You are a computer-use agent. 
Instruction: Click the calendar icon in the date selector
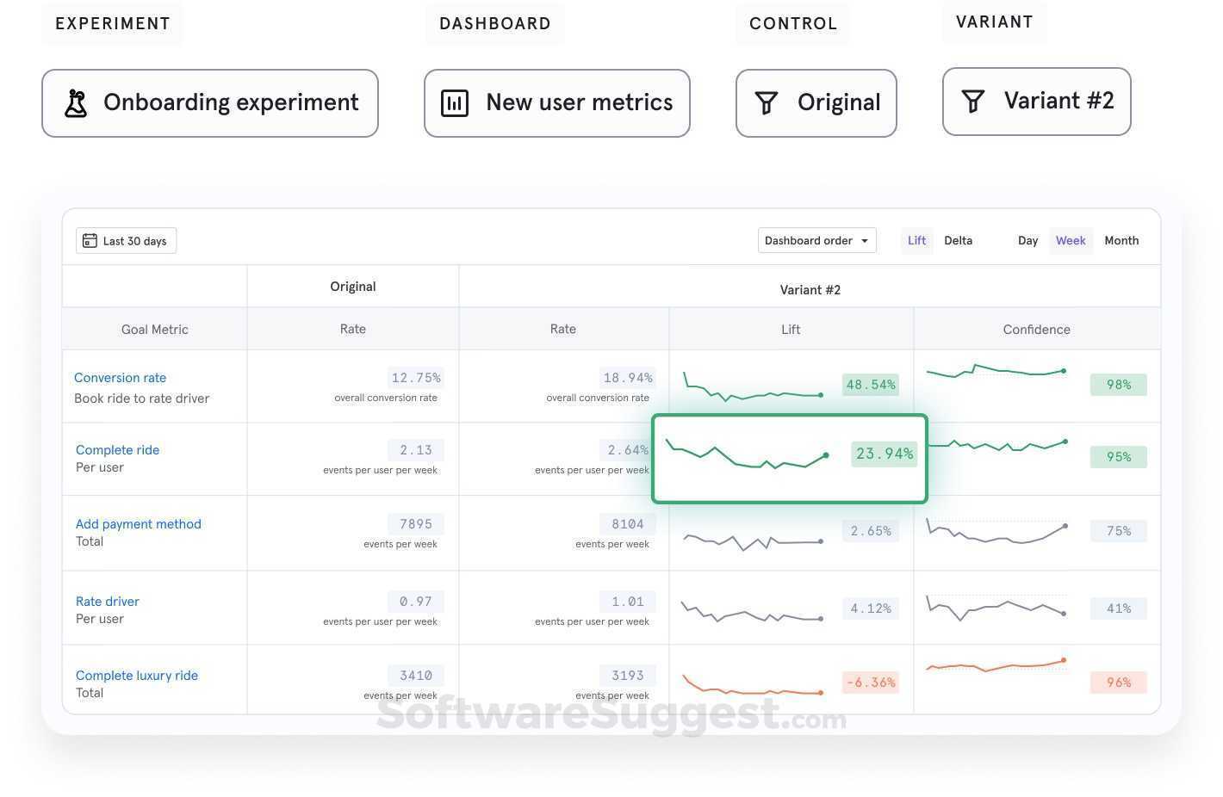(90, 240)
